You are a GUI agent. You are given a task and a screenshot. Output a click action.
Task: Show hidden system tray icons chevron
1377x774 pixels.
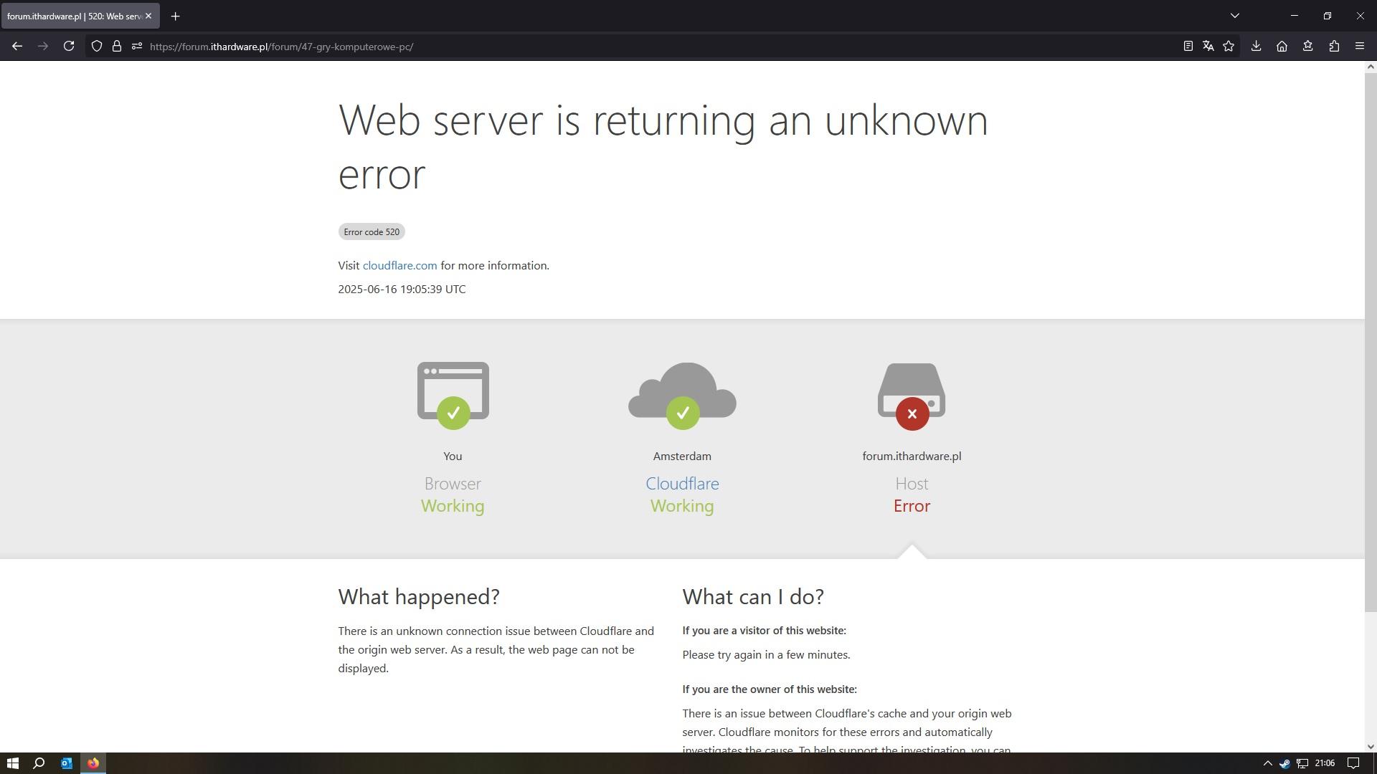tap(1267, 764)
